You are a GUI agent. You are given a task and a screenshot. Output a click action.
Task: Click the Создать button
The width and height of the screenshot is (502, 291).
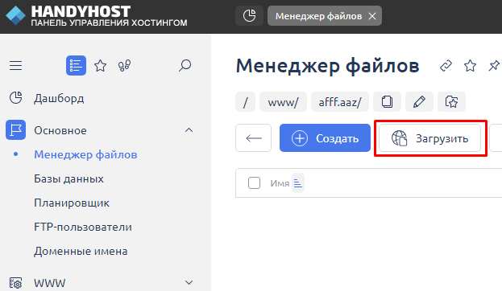[325, 138]
